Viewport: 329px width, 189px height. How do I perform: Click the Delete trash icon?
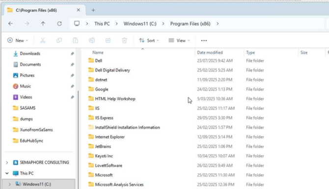click(x=124, y=40)
